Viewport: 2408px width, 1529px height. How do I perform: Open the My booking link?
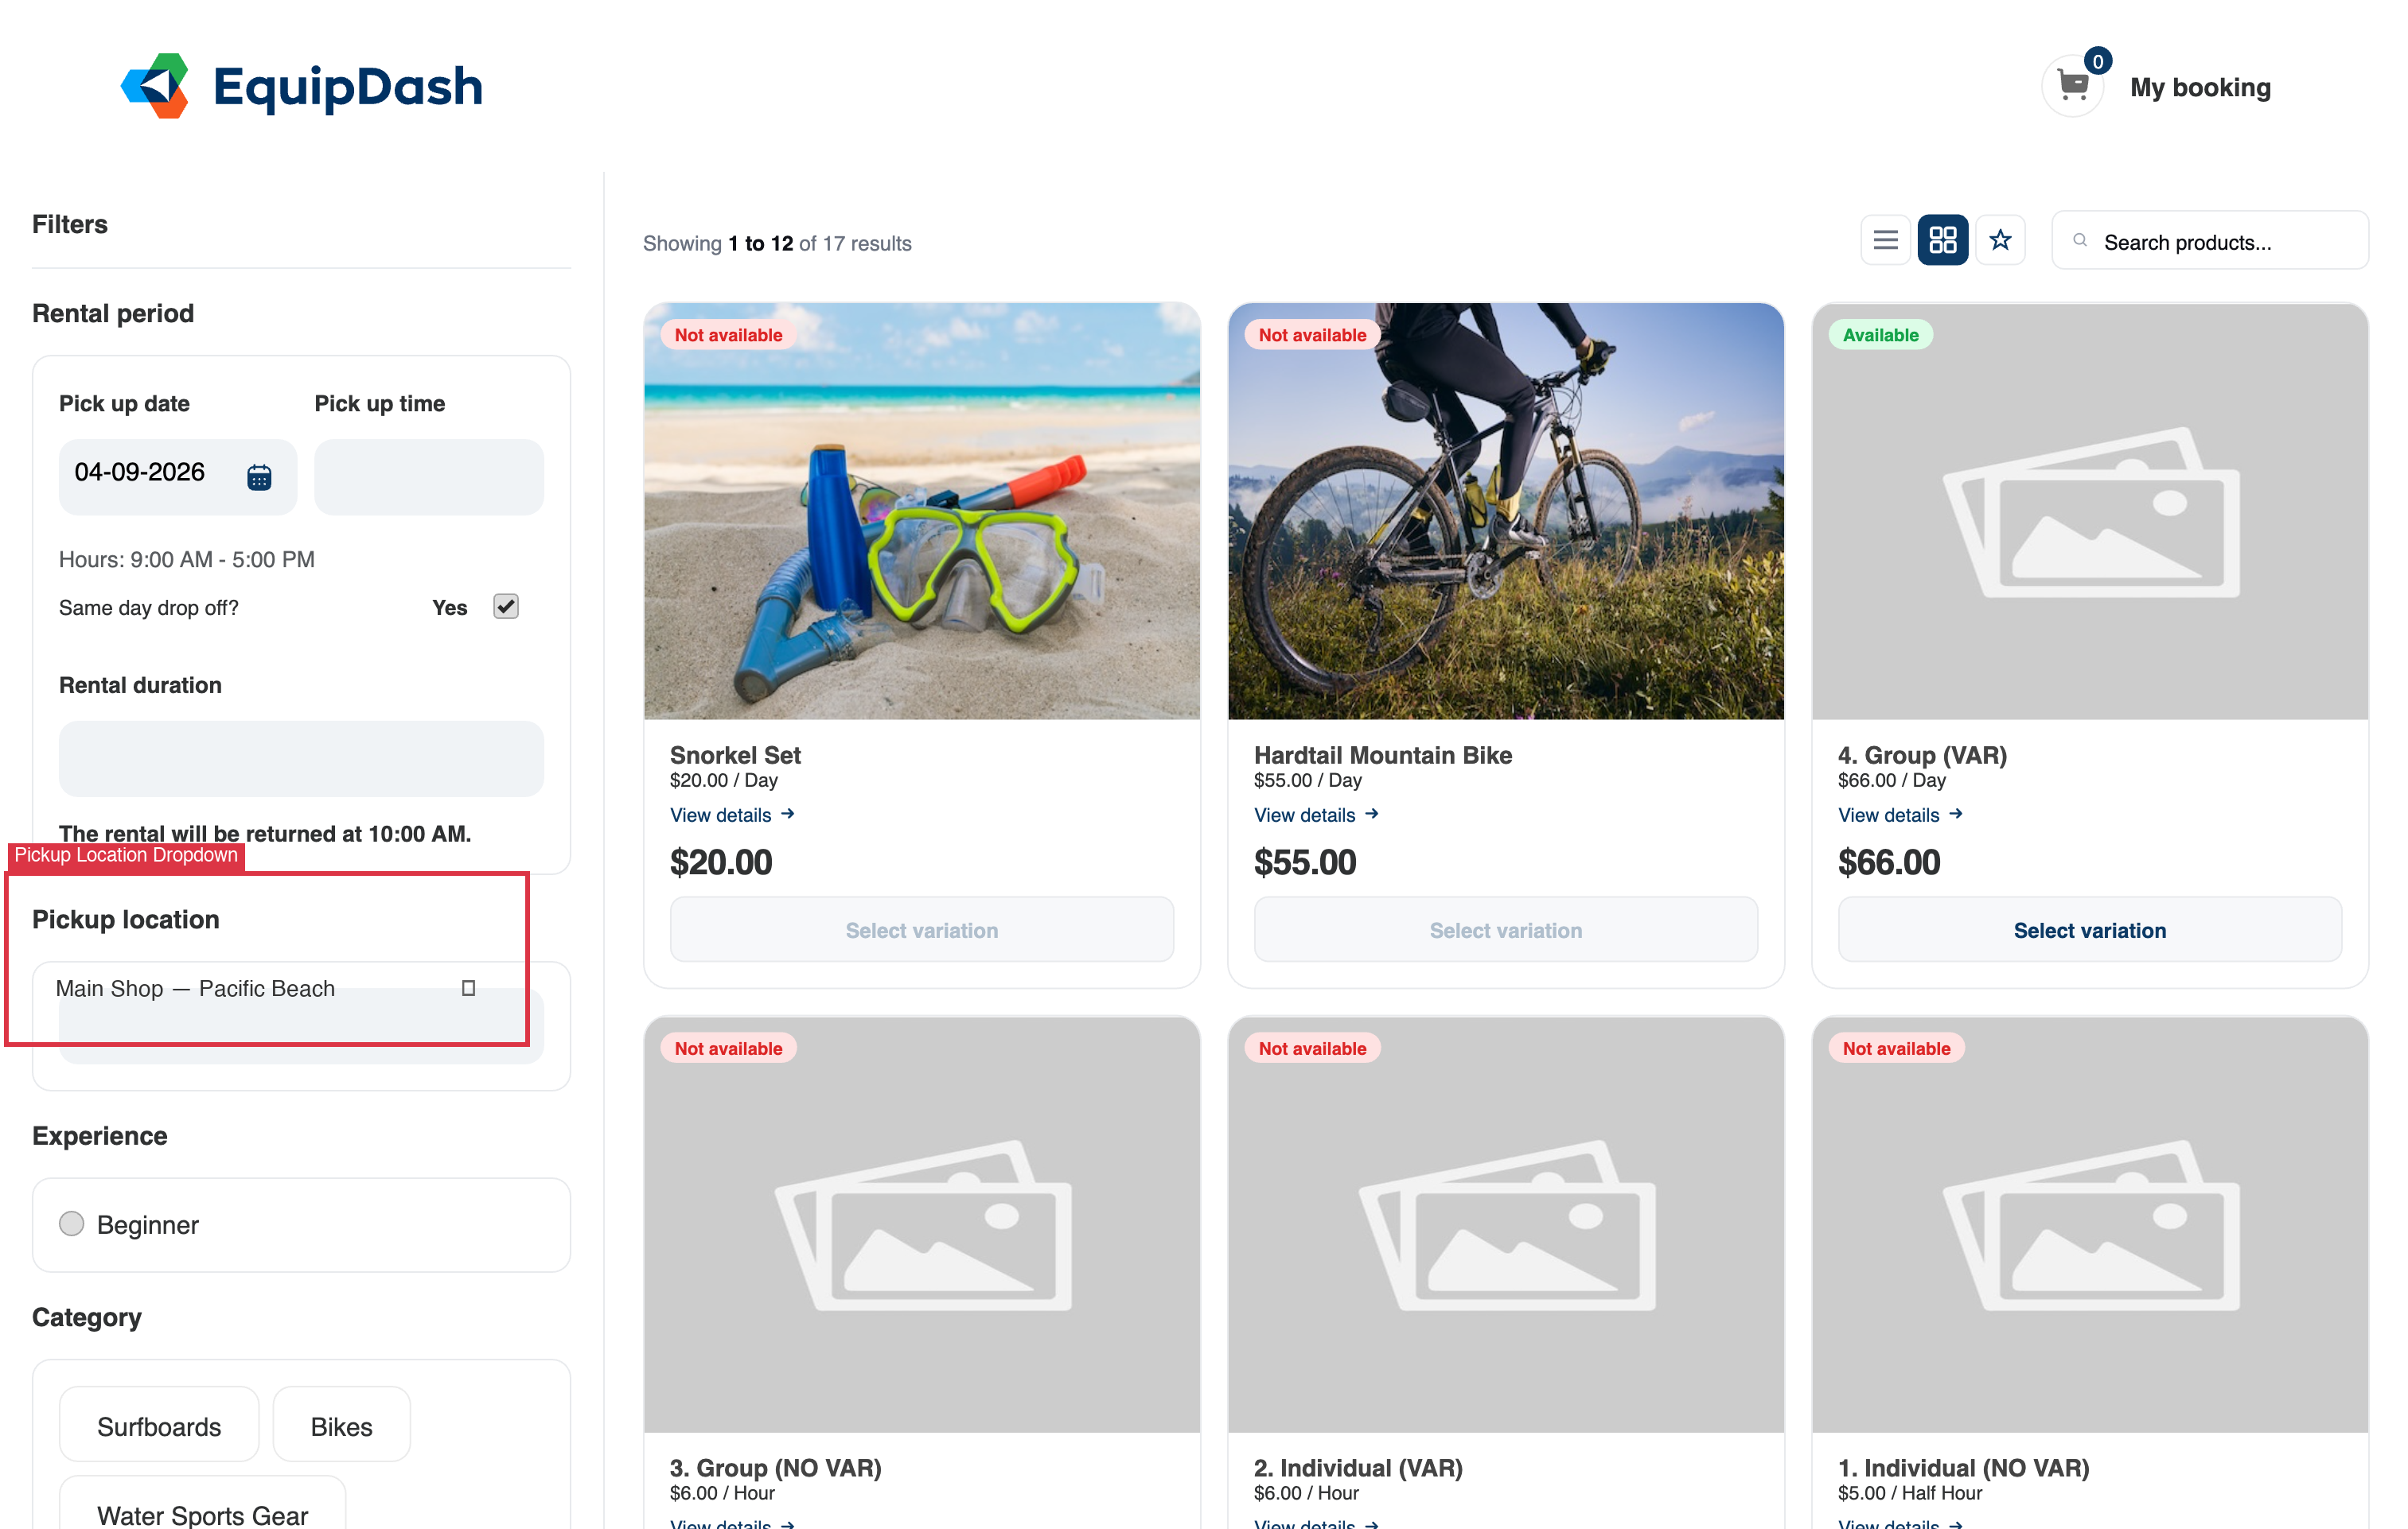point(2200,87)
